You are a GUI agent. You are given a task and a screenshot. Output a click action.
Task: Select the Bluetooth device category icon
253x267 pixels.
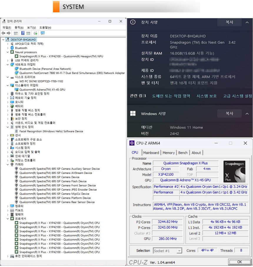[x=12, y=48]
